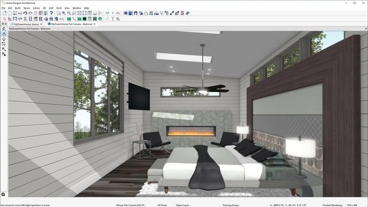This screenshot has height=207, width=368.
Task: Select the Text tool T icon
Action: pos(113,19)
